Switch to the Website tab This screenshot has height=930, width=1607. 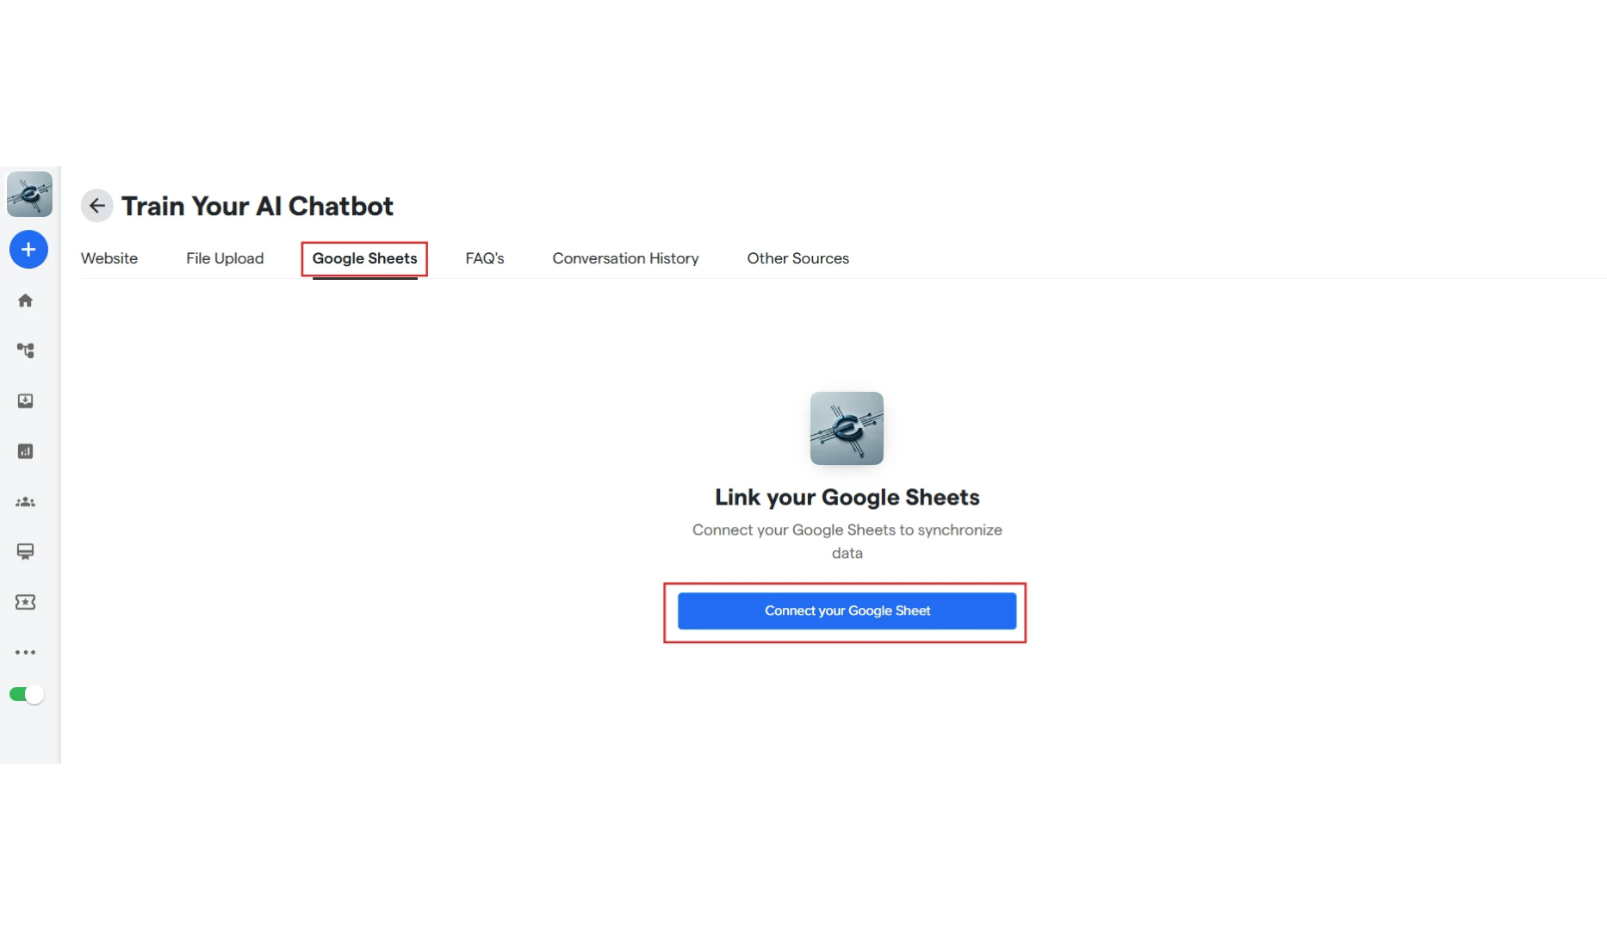pyautogui.click(x=109, y=258)
